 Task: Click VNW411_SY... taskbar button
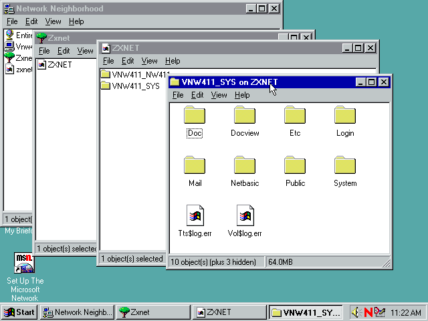pyautogui.click(x=306, y=312)
